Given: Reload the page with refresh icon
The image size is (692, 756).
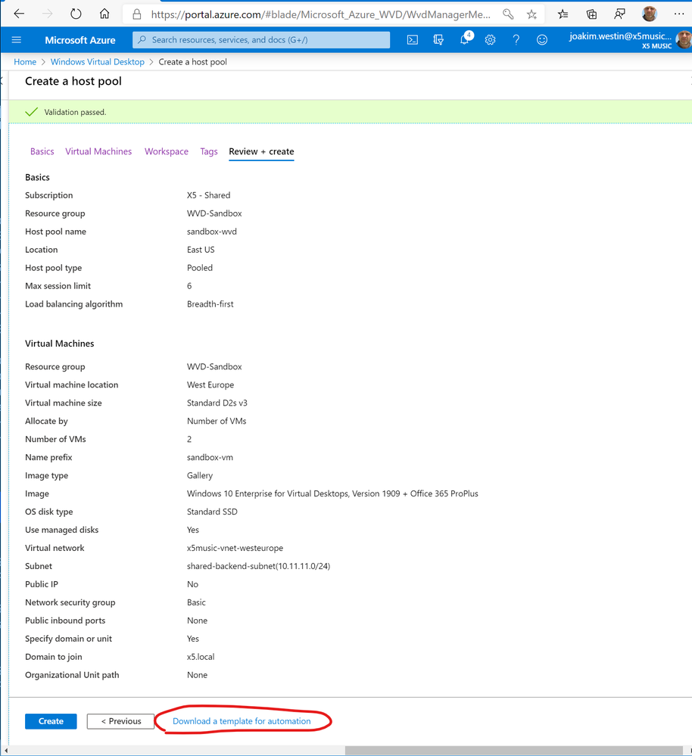Looking at the screenshot, I should click(76, 14).
